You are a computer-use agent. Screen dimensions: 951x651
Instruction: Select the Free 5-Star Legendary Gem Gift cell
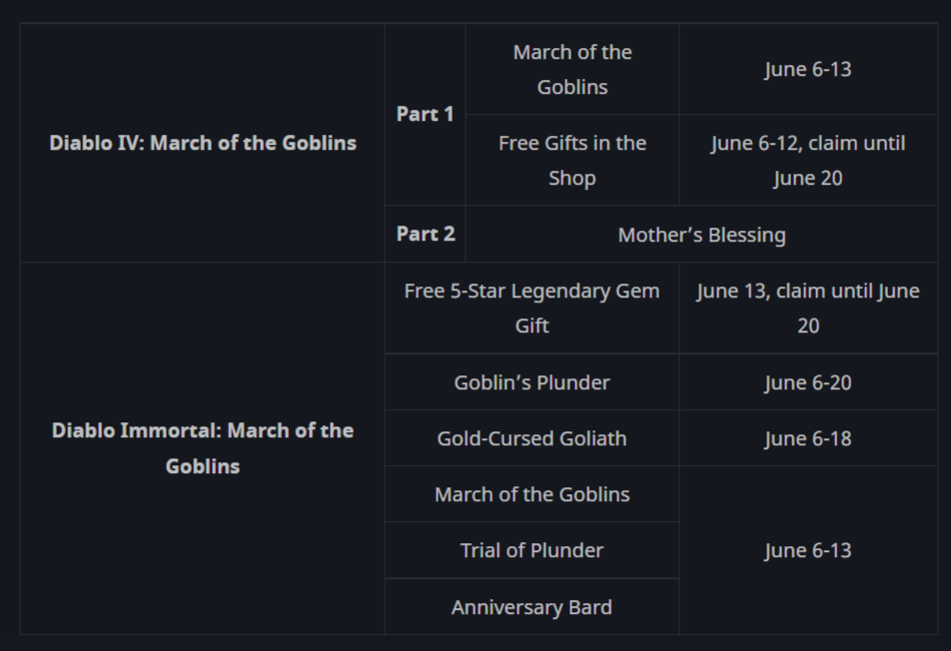tap(531, 308)
